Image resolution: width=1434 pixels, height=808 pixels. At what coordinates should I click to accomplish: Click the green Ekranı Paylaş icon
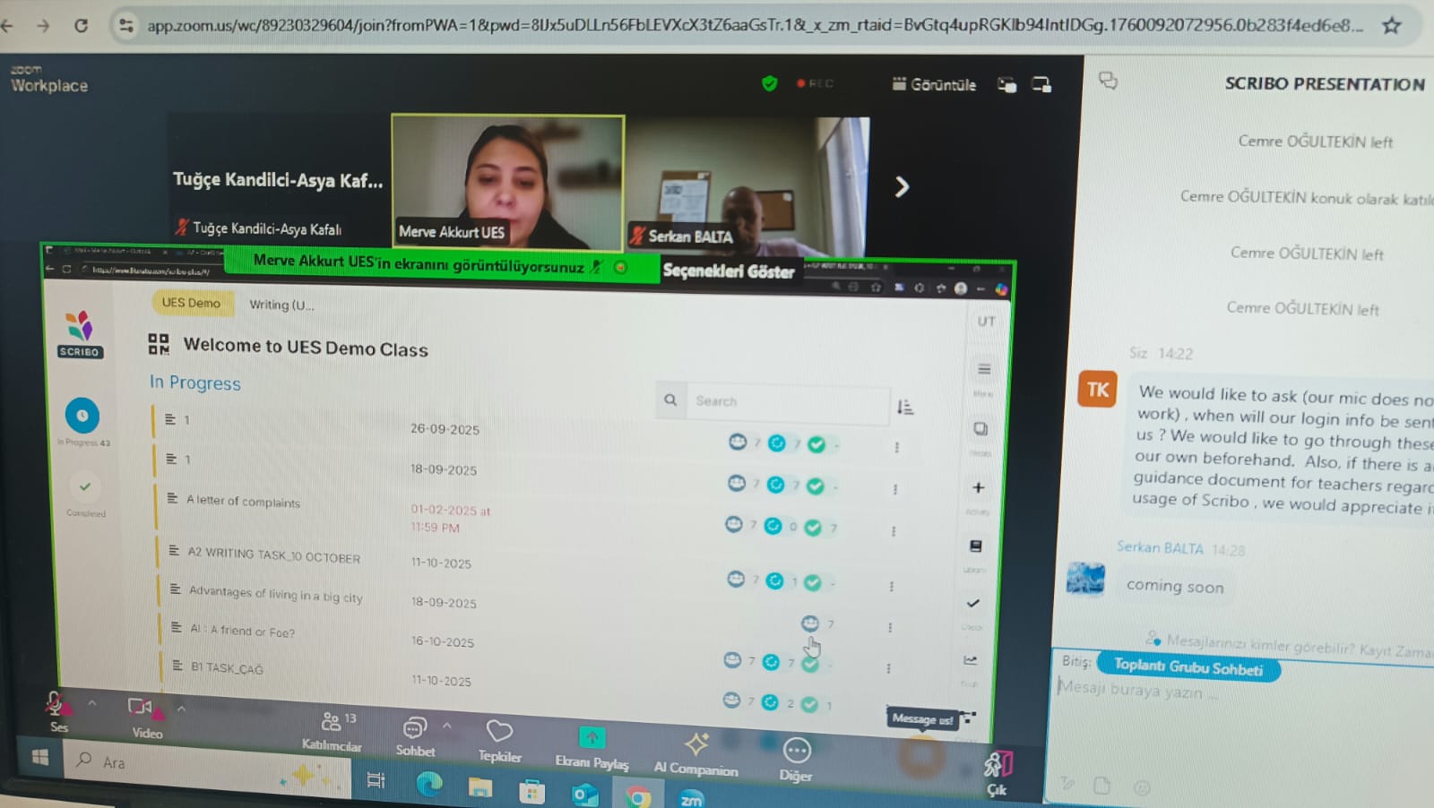click(592, 737)
